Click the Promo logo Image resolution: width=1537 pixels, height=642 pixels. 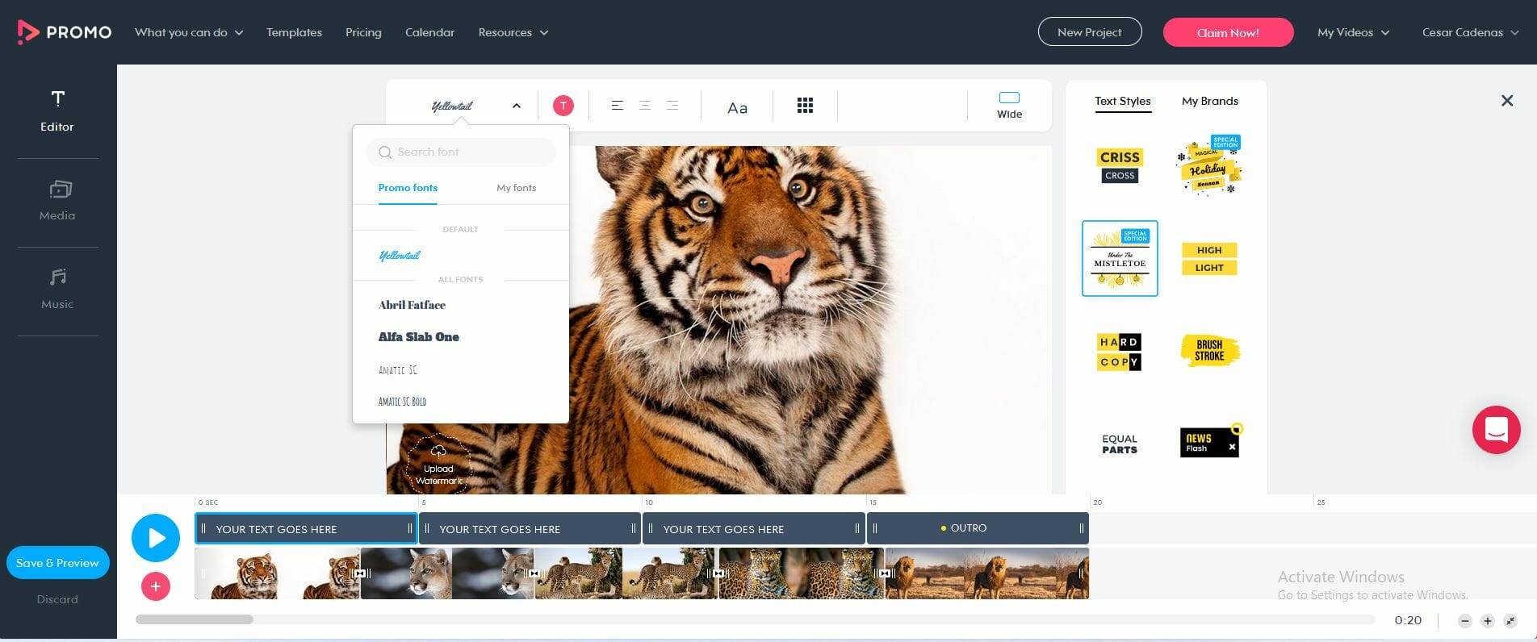pyautogui.click(x=64, y=32)
